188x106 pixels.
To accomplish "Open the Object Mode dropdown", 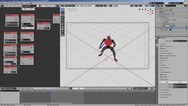I will coord(70,6).
